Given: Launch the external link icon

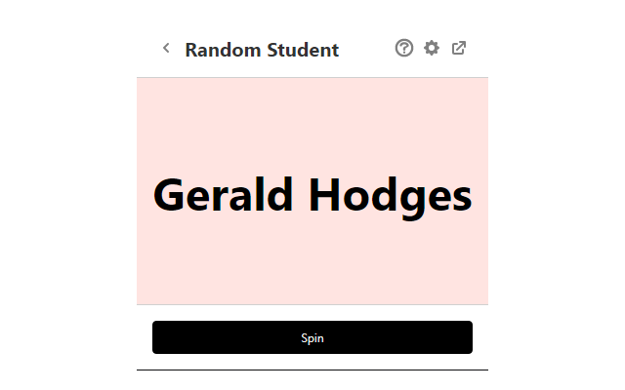Looking at the screenshot, I should point(459,48).
